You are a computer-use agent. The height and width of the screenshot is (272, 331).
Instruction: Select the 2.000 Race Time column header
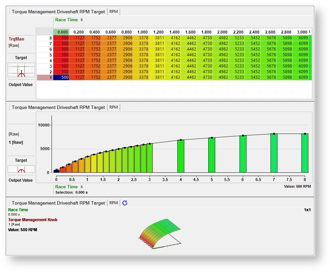coord(221,32)
